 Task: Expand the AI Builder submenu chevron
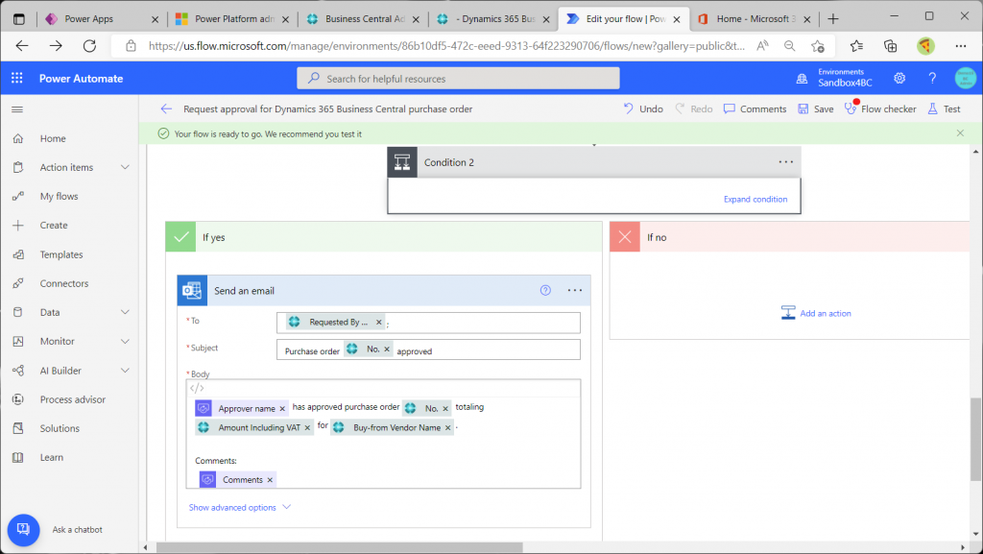(125, 371)
